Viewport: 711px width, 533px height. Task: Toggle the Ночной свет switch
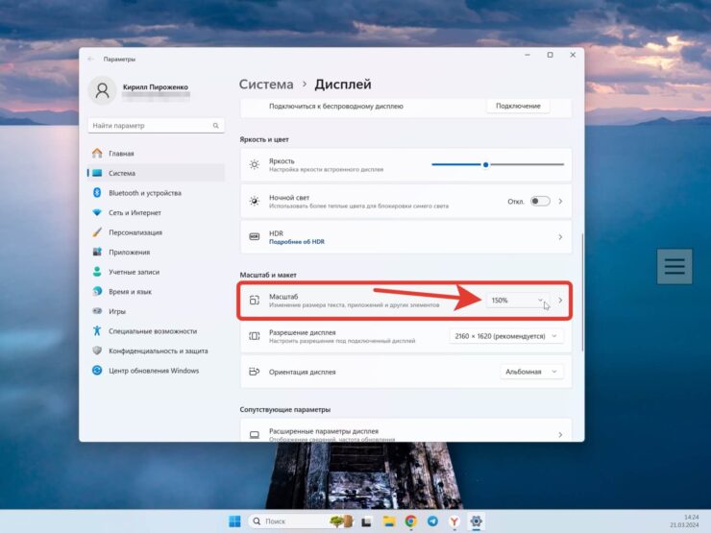click(x=540, y=201)
